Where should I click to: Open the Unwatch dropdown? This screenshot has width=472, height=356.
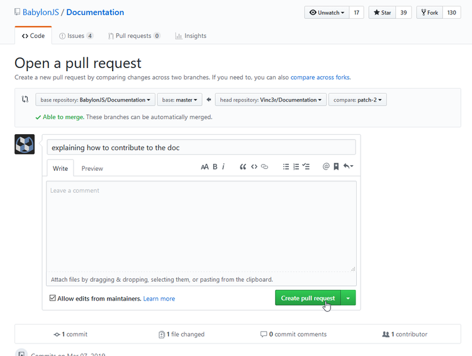pyautogui.click(x=327, y=13)
